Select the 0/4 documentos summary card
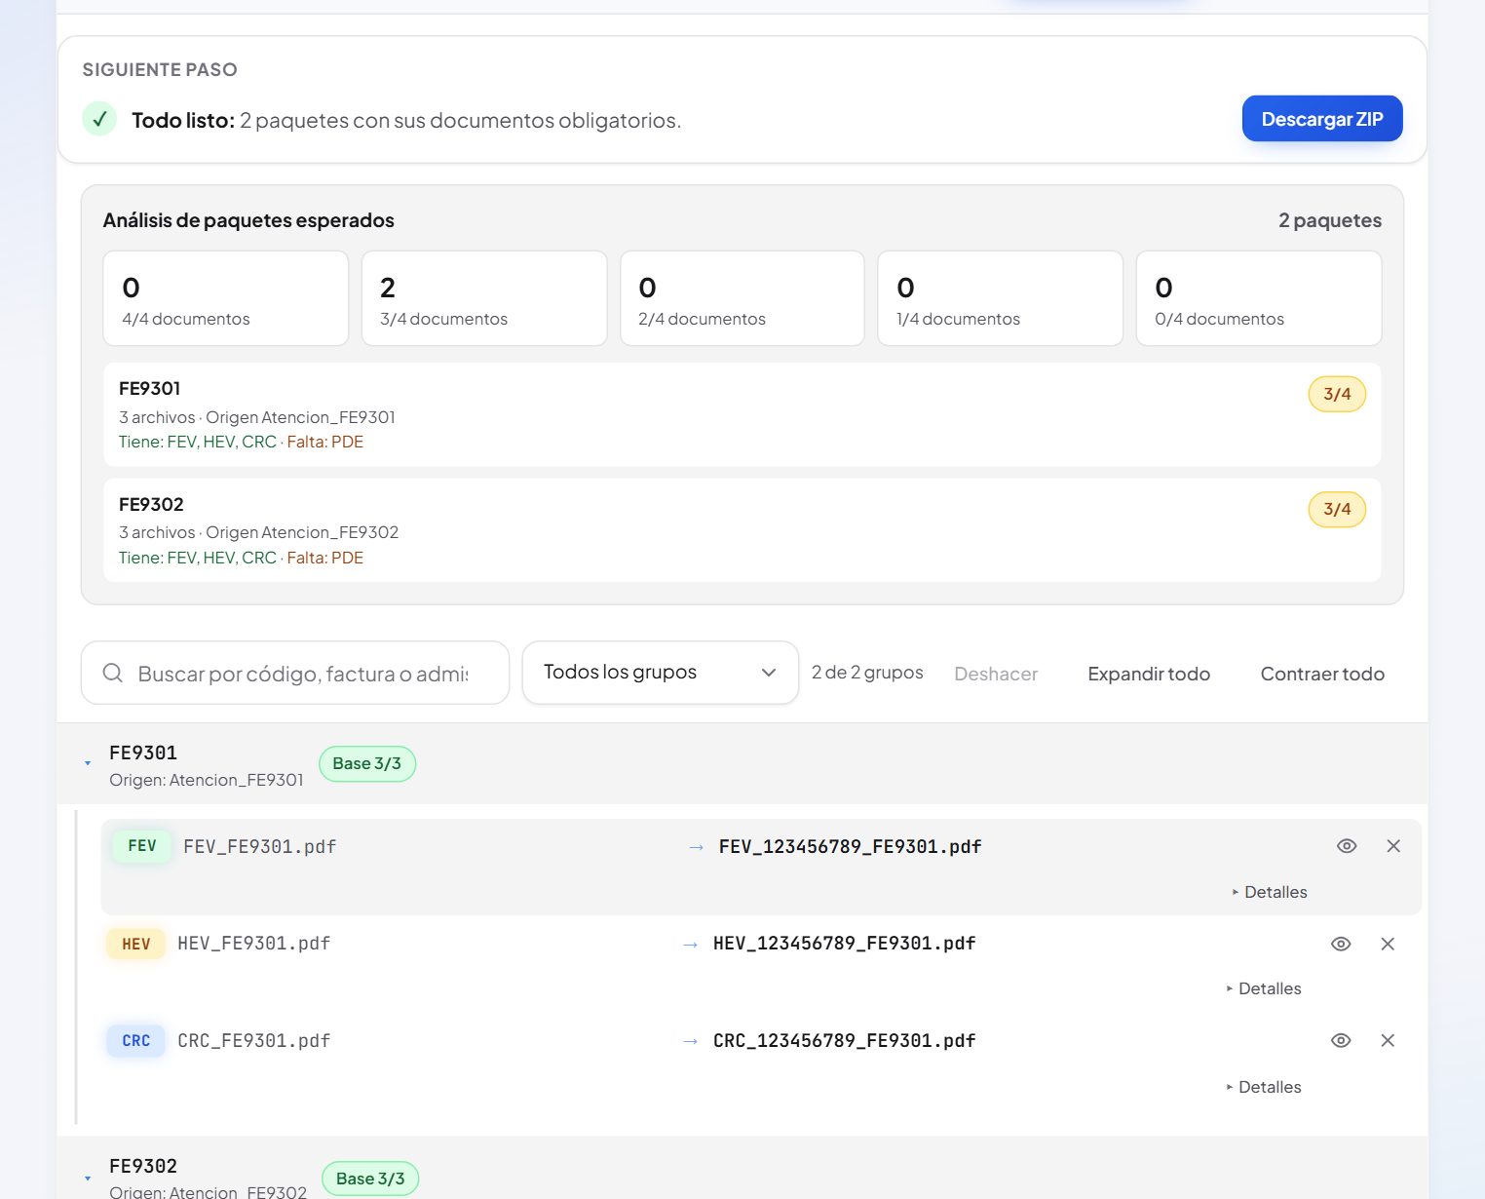 click(x=1259, y=298)
